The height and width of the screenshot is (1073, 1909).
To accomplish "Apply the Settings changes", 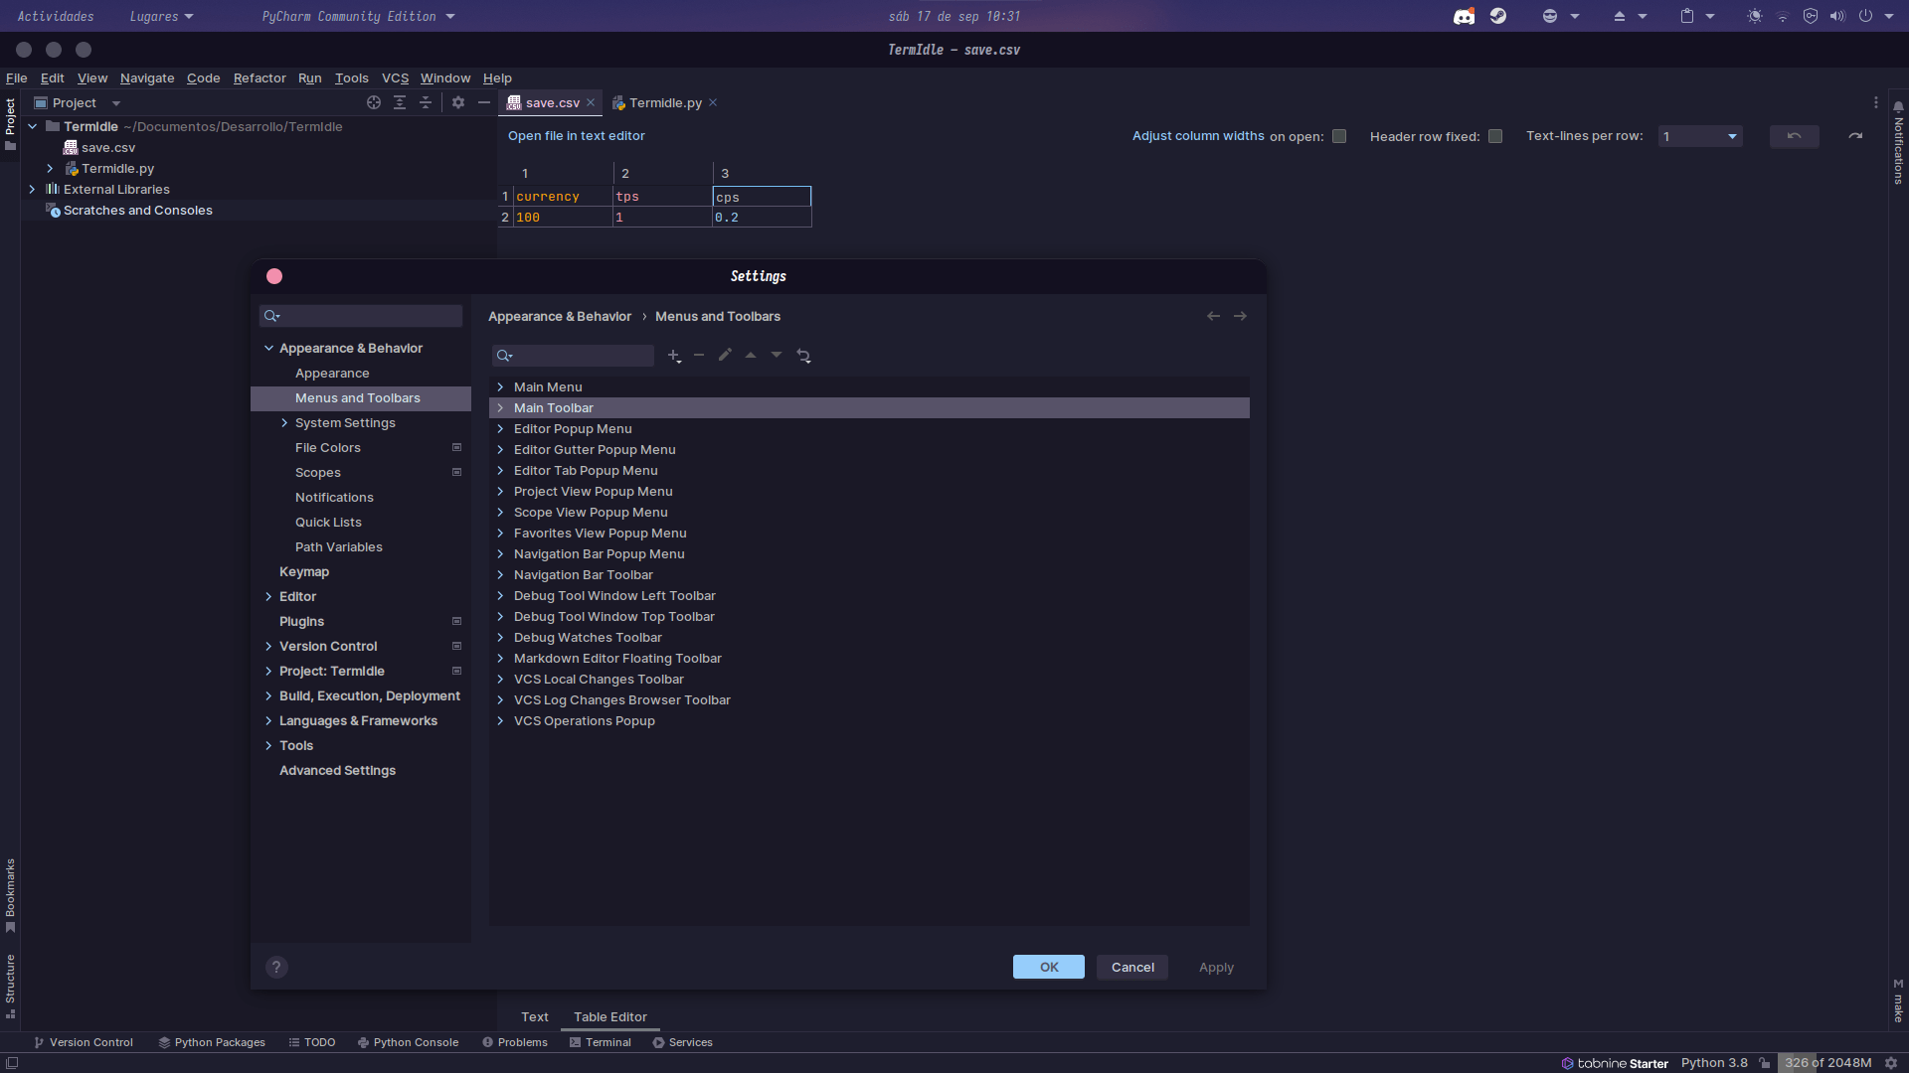I will (1215, 967).
